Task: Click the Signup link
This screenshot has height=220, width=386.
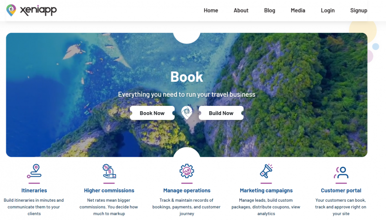Action: [358, 11]
